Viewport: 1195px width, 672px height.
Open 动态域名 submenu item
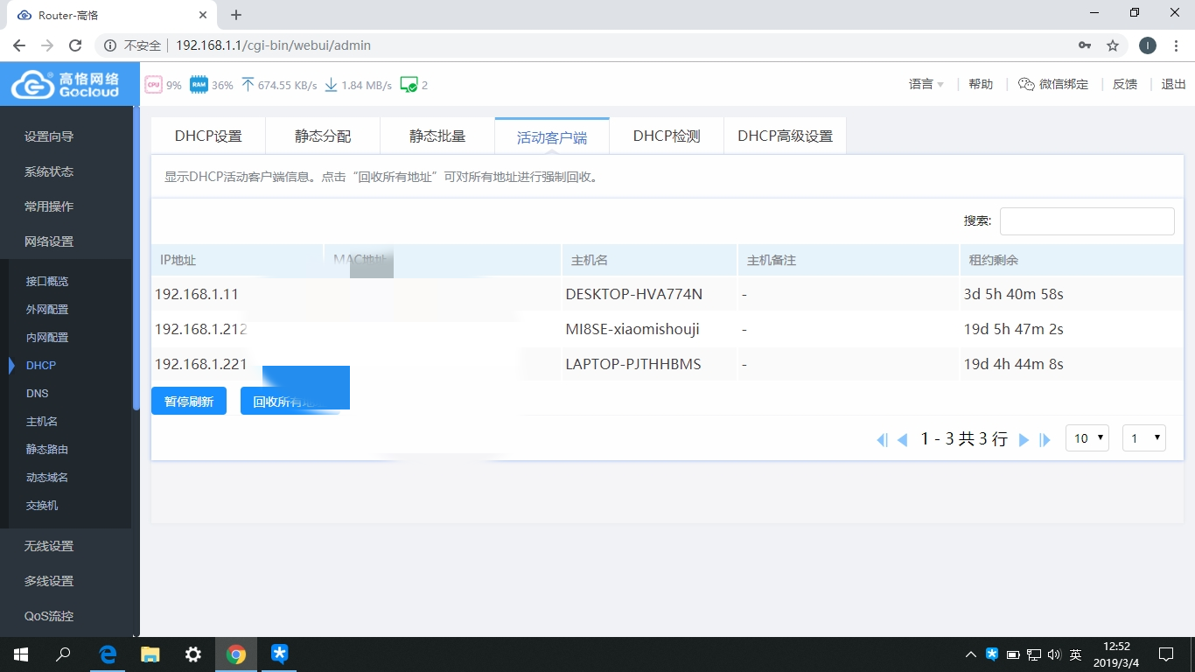(x=47, y=477)
